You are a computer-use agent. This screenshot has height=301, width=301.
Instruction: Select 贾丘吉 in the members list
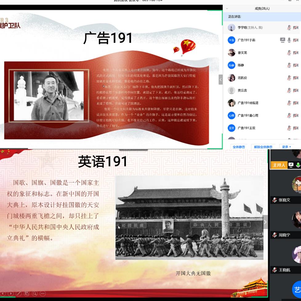tap(242, 90)
